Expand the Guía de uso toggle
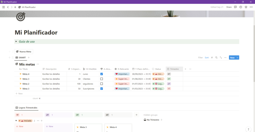 [x=16, y=42]
